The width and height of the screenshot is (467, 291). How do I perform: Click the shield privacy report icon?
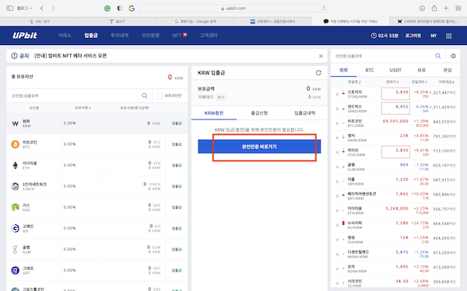[x=119, y=9]
